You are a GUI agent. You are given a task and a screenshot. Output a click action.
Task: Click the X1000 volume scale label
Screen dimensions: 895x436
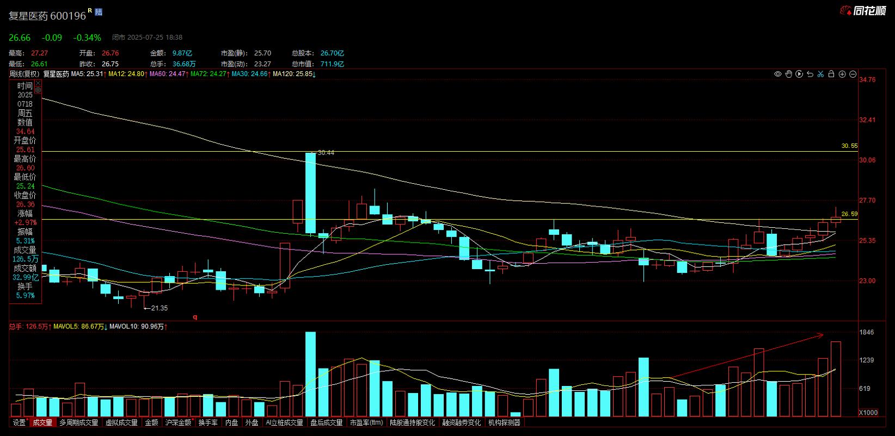click(868, 413)
